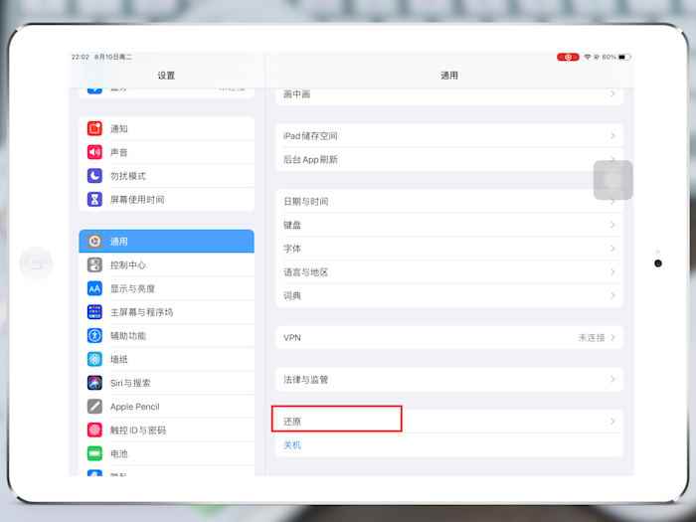This screenshot has height=522, width=696.
Task: Open 主屏幕与程序坞 in sidebar
Action: pos(166,312)
